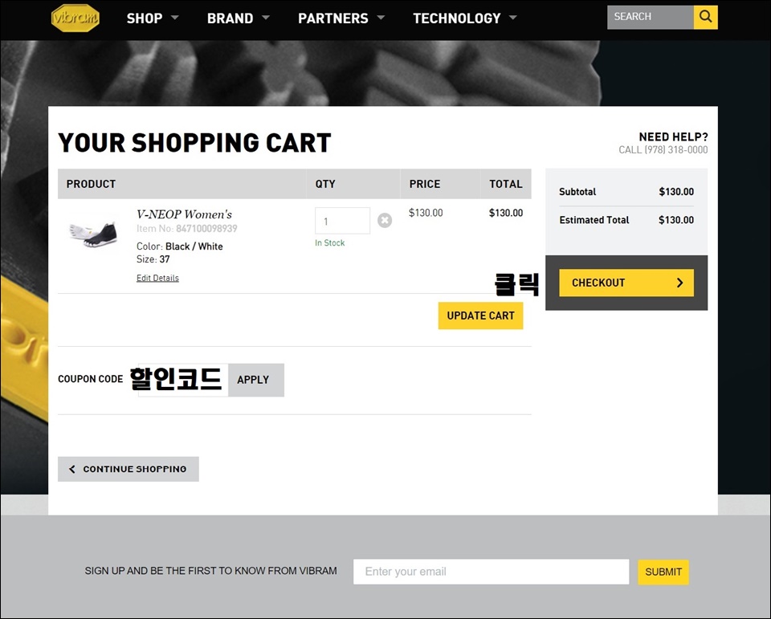
Task: Expand the PARTNERS dropdown arrow
Action: [381, 18]
